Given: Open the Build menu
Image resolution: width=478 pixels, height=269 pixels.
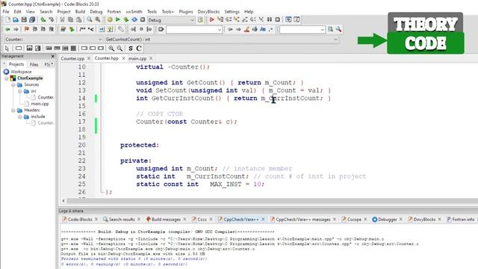Looking at the screenshot, I should click(x=80, y=12).
